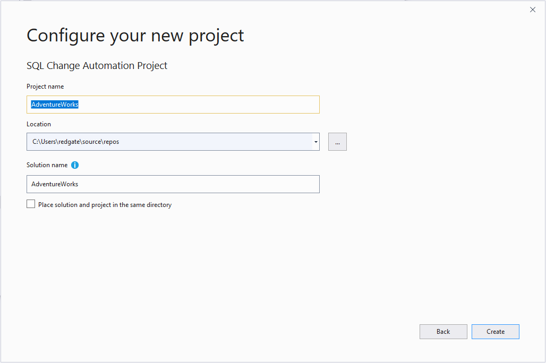Click inside the Project name text field
This screenshot has width=546, height=363.
173,105
